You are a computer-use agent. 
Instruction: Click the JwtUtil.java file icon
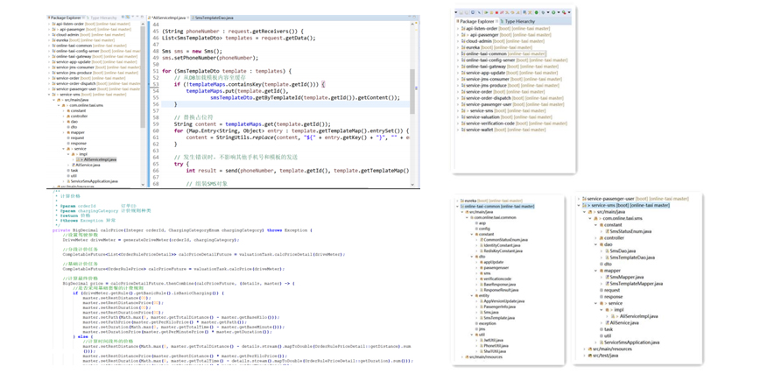coord(482,340)
